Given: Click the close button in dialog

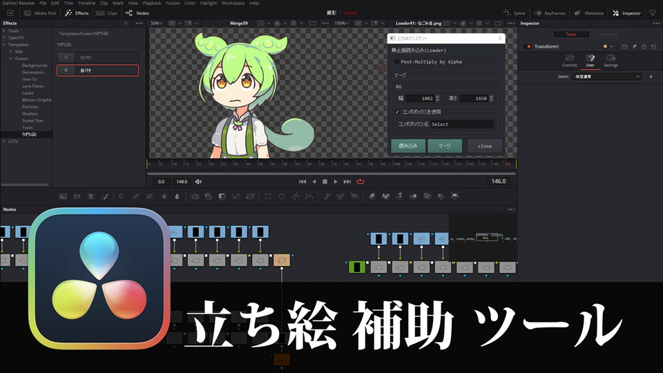Looking at the screenshot, I should (x=485, y=146).
